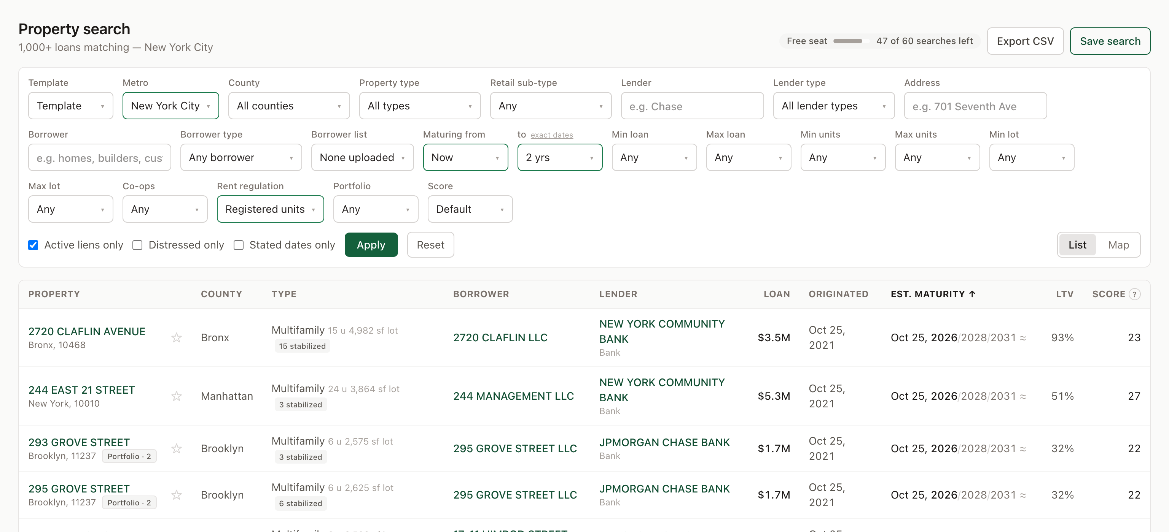Open the Rent regulation Registered units dropdown
The height and width of the screenshot is (532, 1169).
(x=270, y=209)
